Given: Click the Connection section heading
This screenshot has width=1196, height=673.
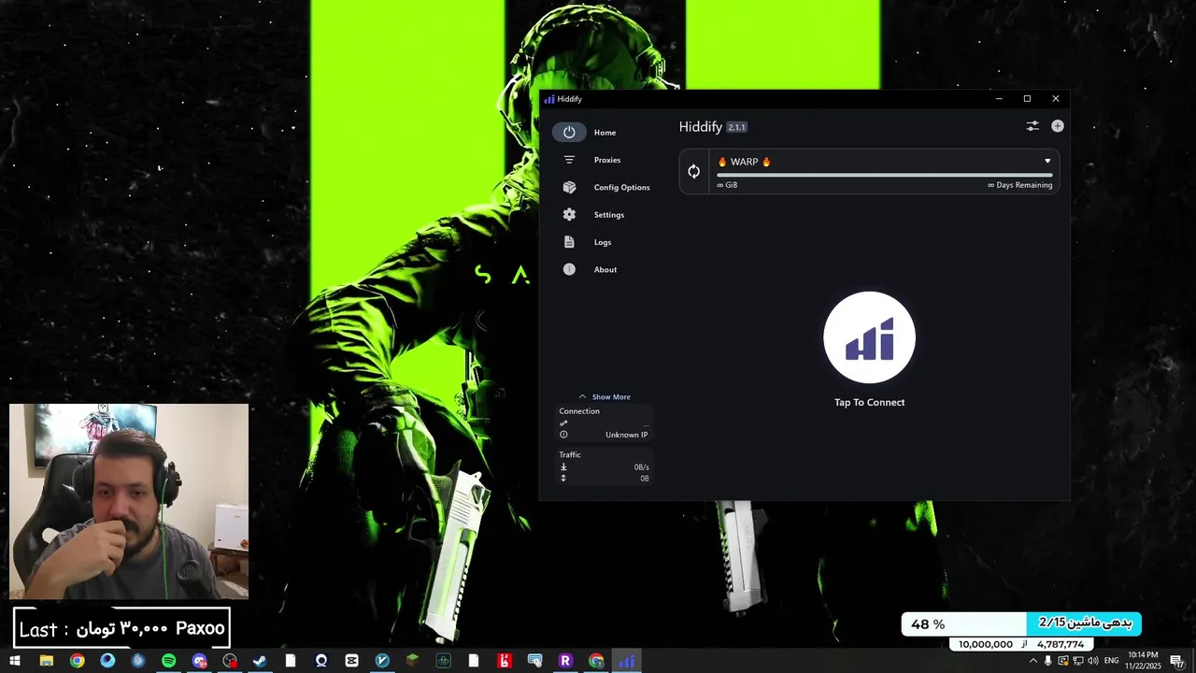Looking at the screenshot, I should tap(579, 411).
